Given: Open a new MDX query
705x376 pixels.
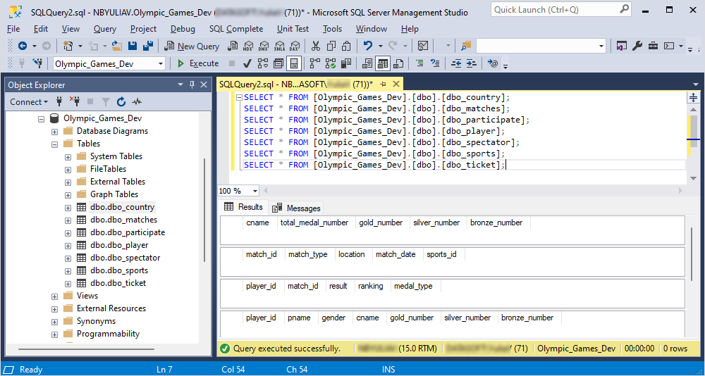Looking at the screenshot, I should [x=248, y=46].
